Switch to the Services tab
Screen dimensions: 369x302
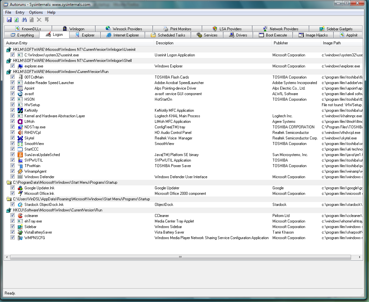(207, 35)
